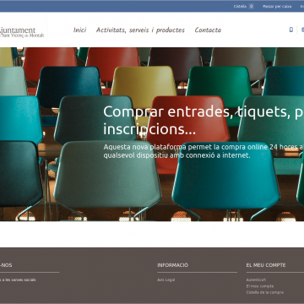Click the cart item count badge

251,6
